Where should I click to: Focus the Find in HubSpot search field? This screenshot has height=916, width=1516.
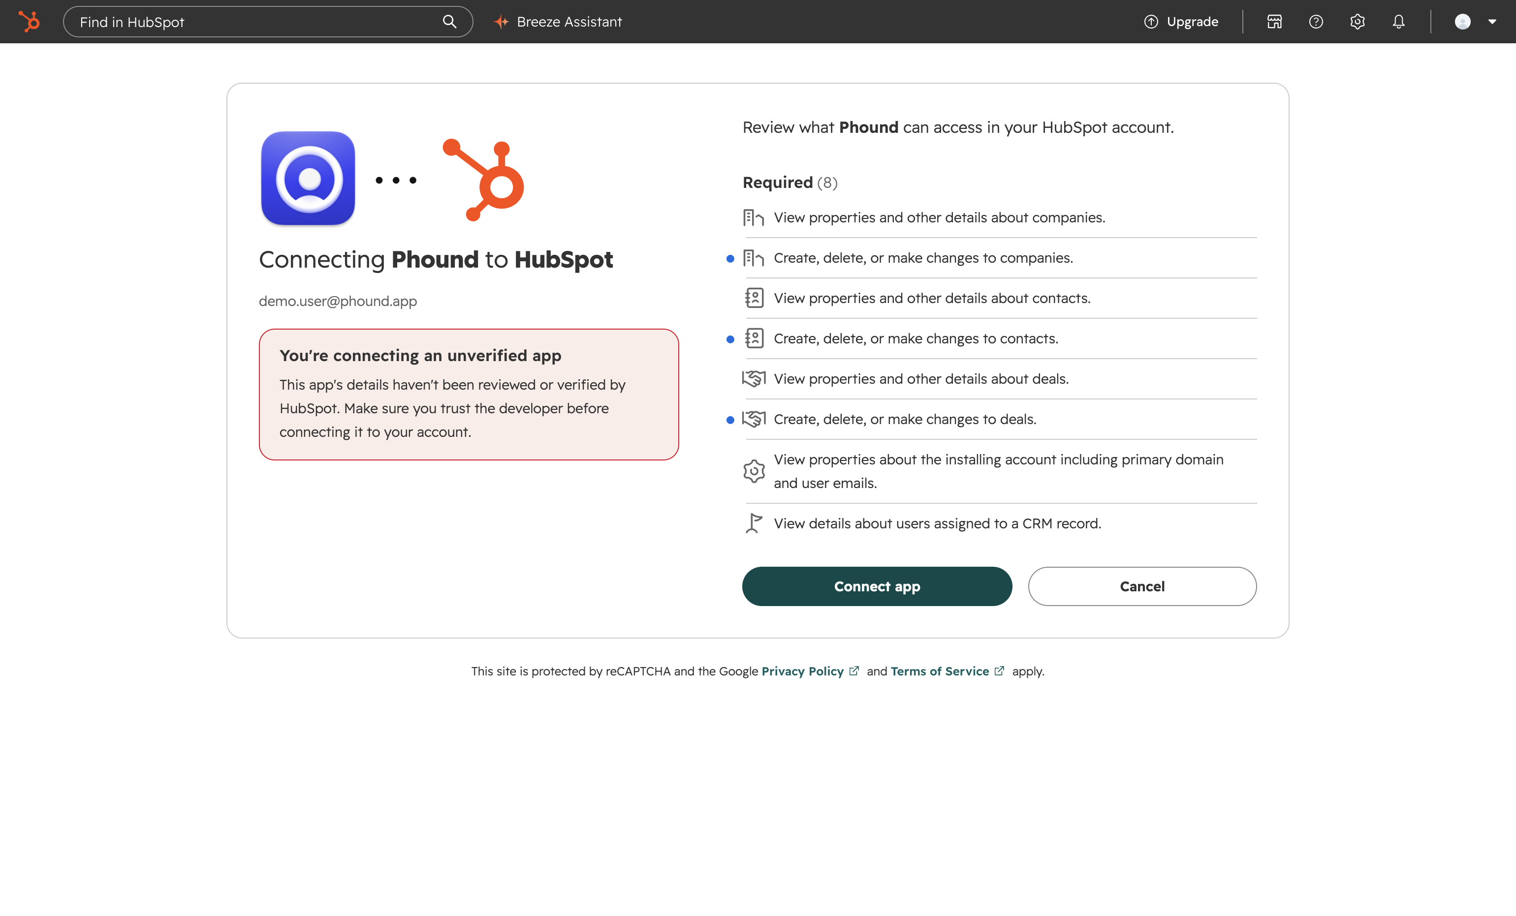[x=268, y=22]
